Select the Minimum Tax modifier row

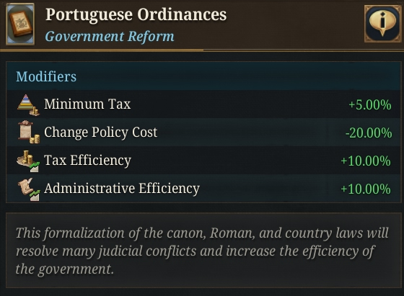[203, 104]
